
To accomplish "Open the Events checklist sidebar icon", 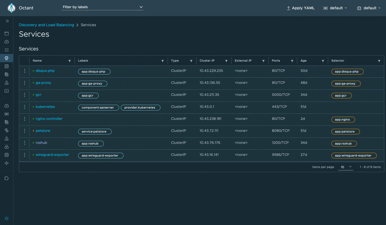I will (x=7, y=91).
